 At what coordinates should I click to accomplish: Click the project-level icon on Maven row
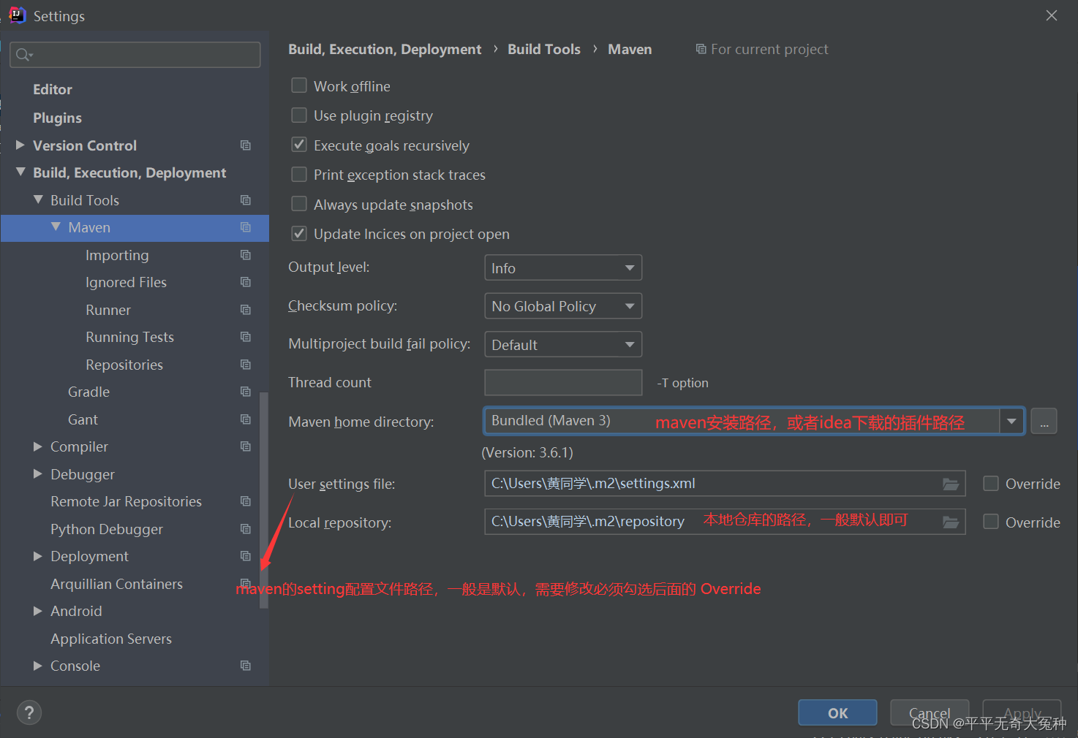pos(246,227)
